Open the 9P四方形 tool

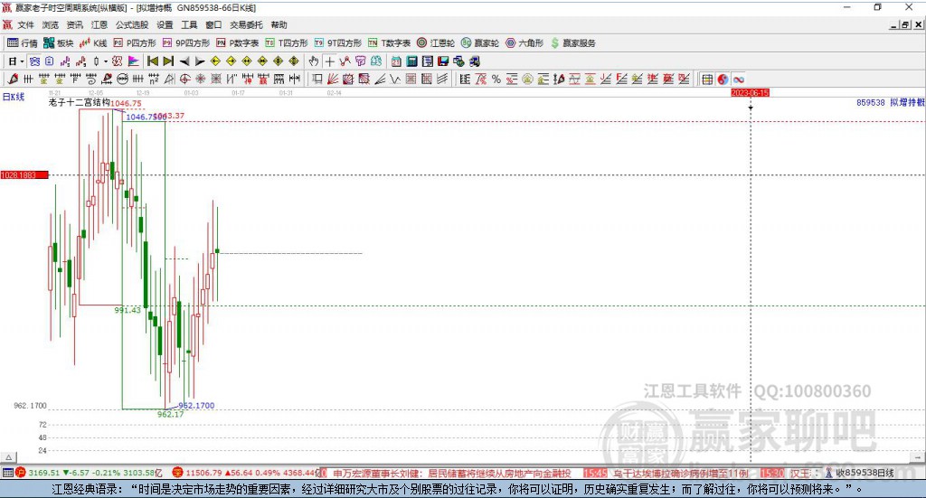[x=185, y=43]
